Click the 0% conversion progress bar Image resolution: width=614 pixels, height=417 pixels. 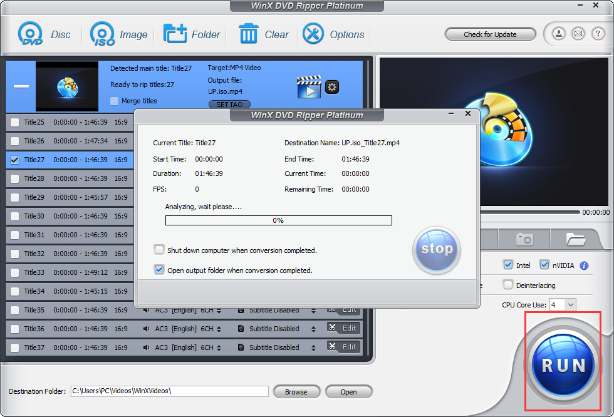coord(278,220)
